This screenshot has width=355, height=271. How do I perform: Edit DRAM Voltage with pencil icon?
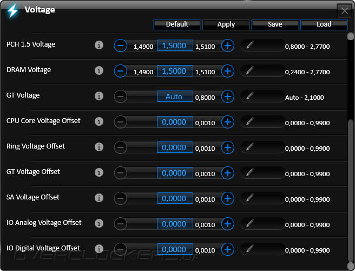click(x=250, y=70)
